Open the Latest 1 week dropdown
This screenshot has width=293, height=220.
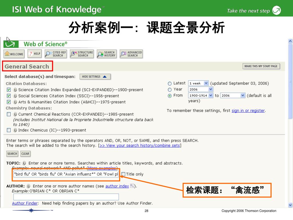tap(198, 83)
